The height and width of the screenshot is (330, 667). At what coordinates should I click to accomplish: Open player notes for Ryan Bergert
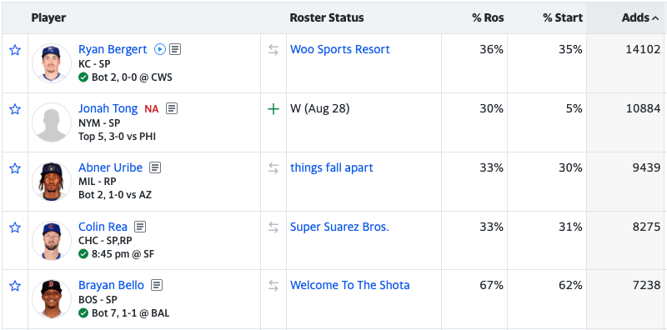[175, 49]
